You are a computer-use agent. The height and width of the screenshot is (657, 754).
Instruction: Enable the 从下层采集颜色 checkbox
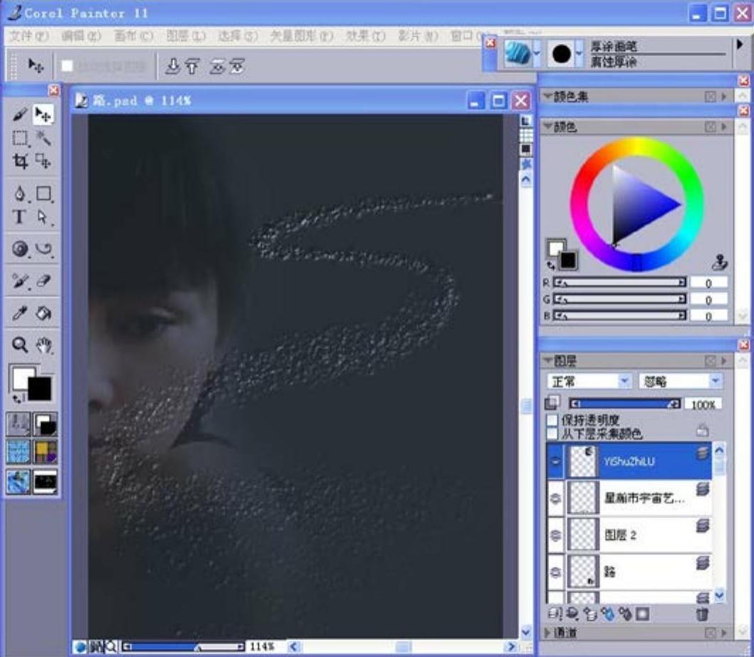coord(552,434)
